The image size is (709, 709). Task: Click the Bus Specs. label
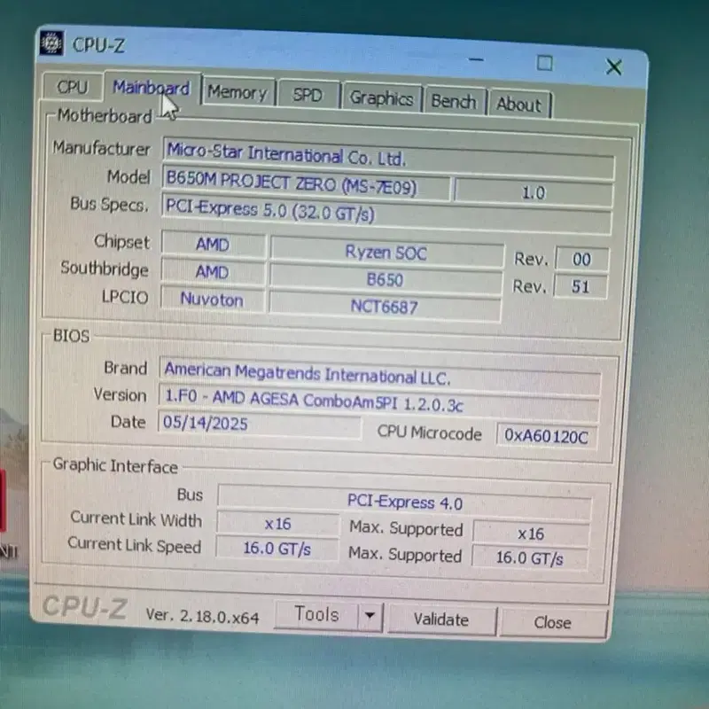pos(109,205)
